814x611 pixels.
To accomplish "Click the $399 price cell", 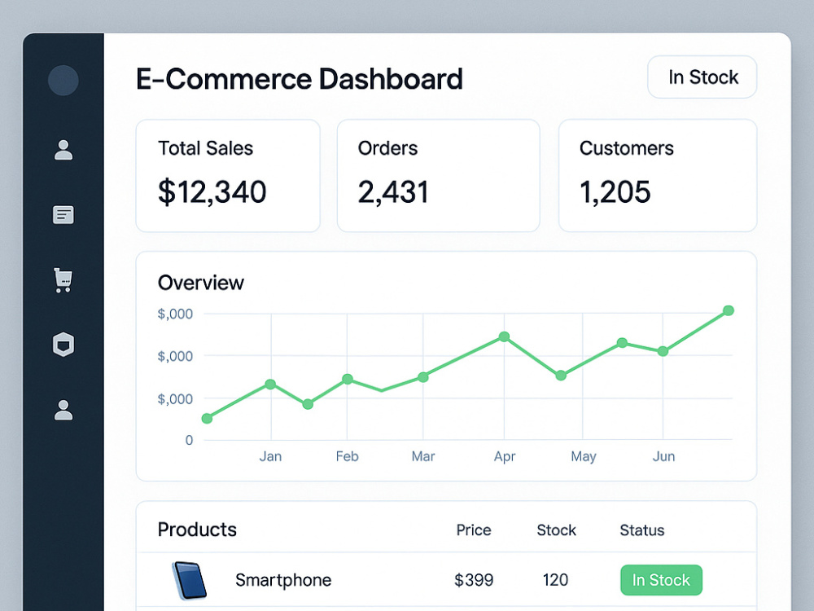I will click(474, 580).
